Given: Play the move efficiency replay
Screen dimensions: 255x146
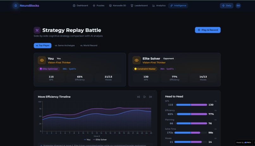Looking at the screenshot, I should 144,97.
